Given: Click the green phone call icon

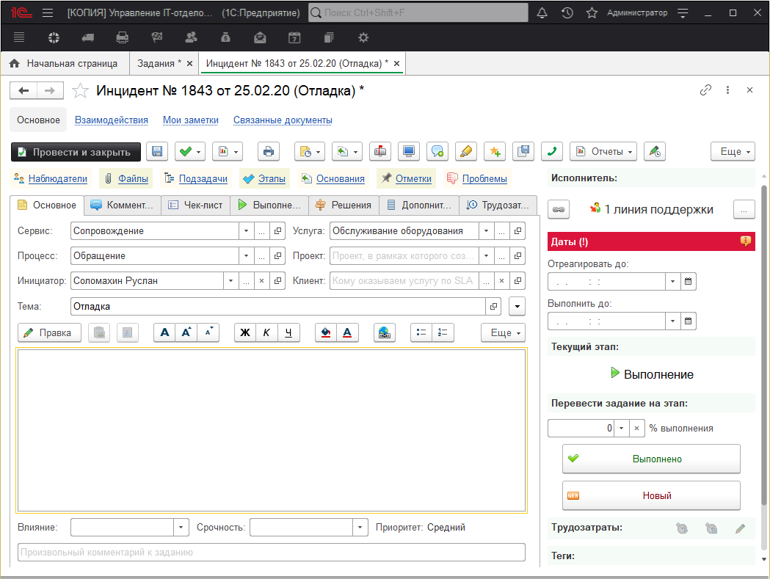Looking at the screenshot, I should 551,152.
